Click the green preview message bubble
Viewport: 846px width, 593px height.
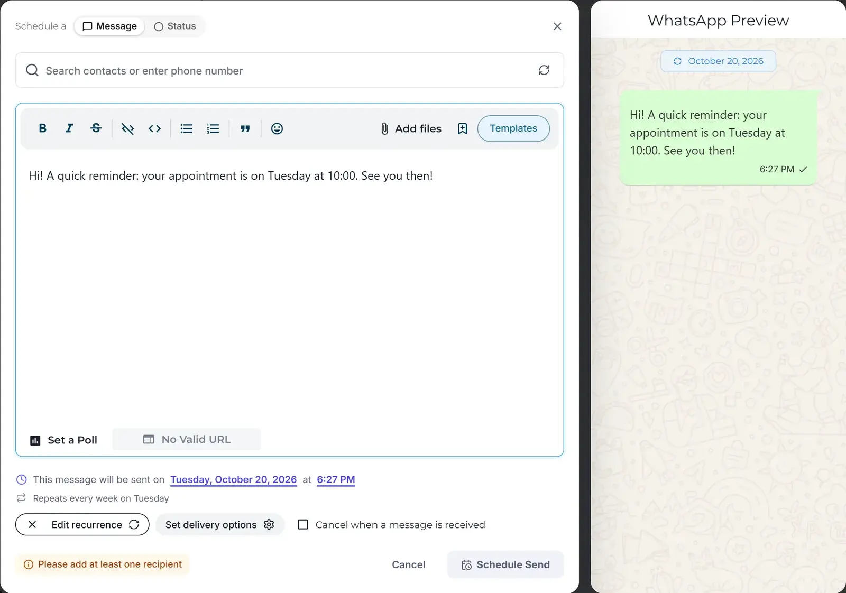click(718, 137)
